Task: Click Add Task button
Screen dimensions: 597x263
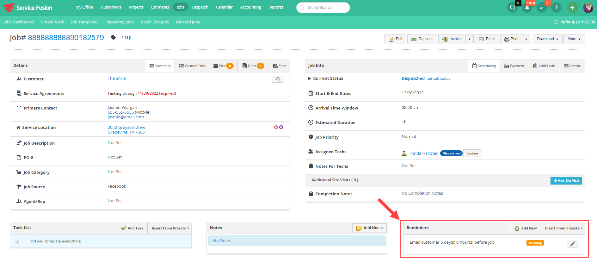Action: (x=132, y=228)
